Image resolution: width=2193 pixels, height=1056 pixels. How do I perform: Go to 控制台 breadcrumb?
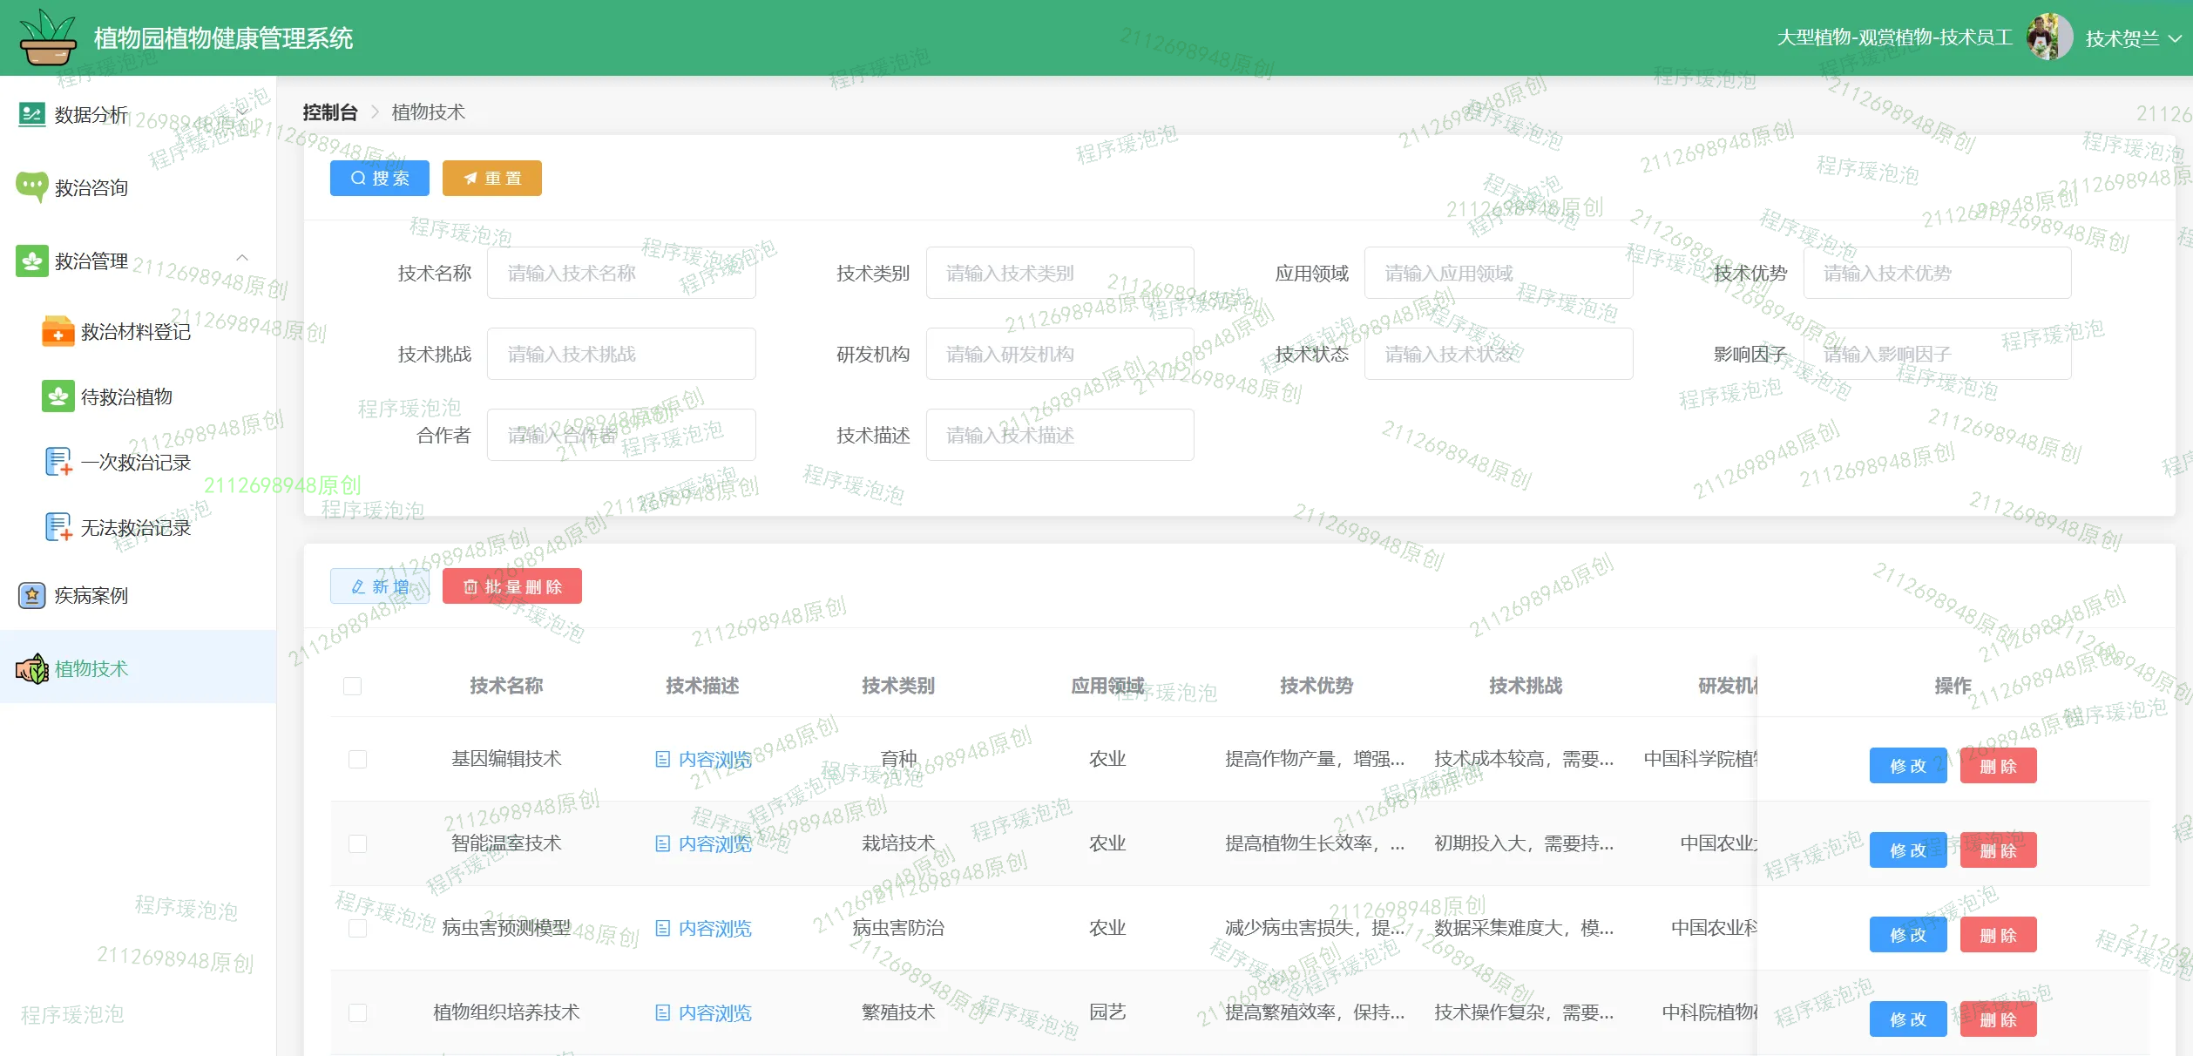330,112
